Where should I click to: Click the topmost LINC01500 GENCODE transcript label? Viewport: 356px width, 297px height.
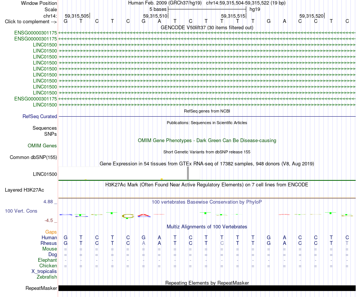(45, 45)
